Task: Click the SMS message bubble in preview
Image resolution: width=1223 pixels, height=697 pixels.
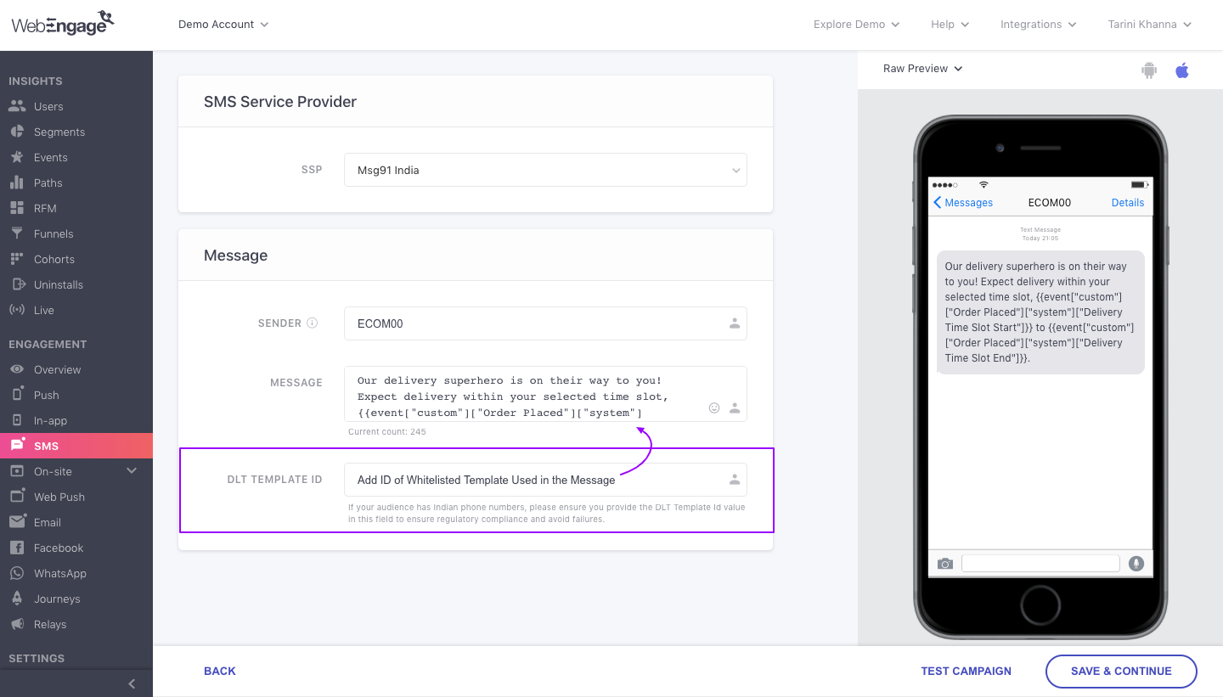Action: click(x=1040, y=312)
